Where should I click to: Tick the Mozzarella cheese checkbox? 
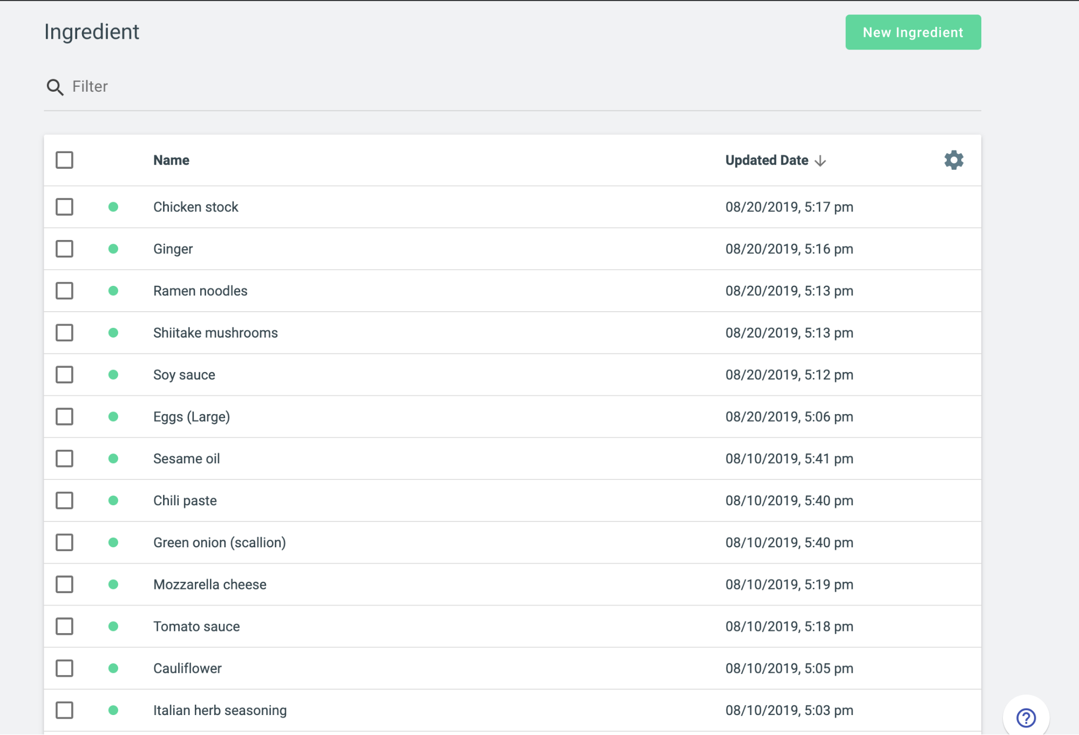(65, 585)
